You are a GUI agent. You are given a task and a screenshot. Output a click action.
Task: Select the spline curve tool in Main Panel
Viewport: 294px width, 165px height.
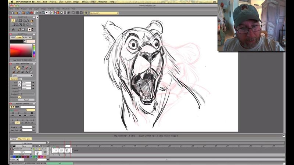(28, 21)
